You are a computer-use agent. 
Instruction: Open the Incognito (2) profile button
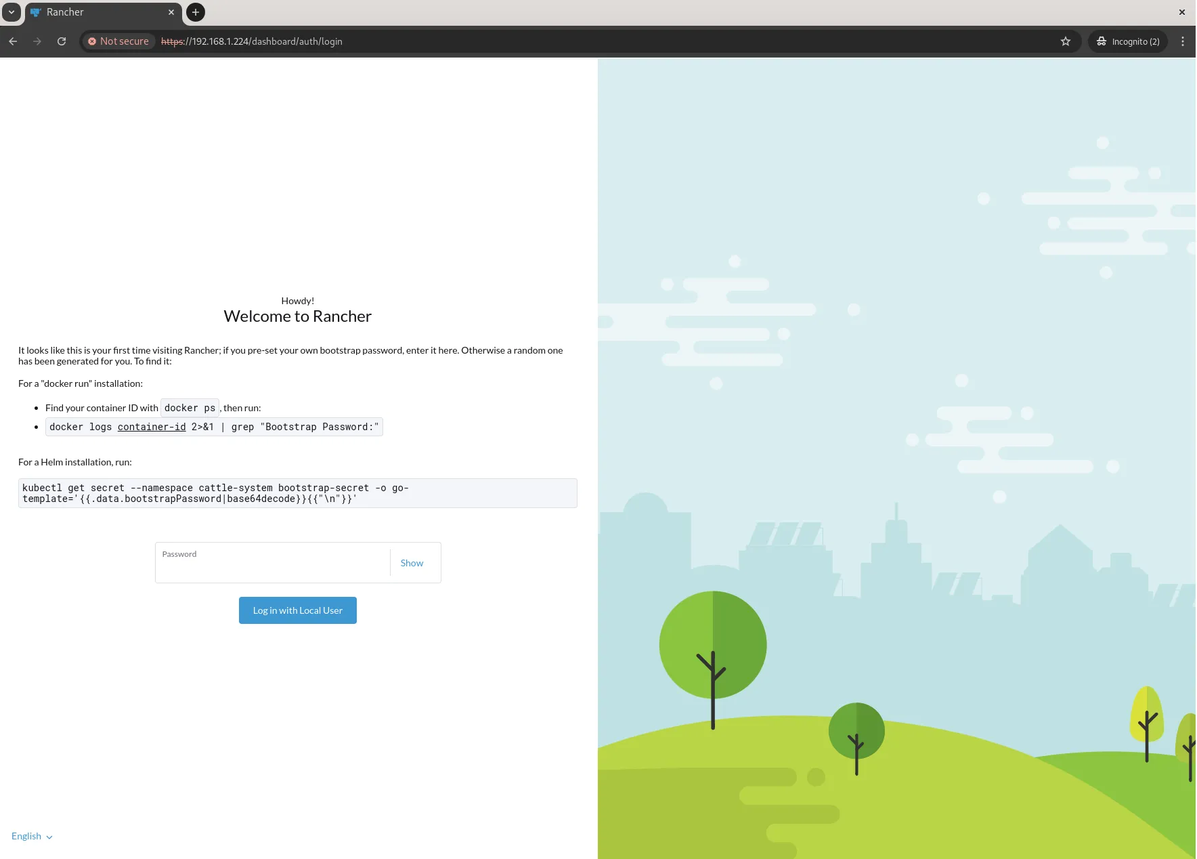(x=1128, y=41)
